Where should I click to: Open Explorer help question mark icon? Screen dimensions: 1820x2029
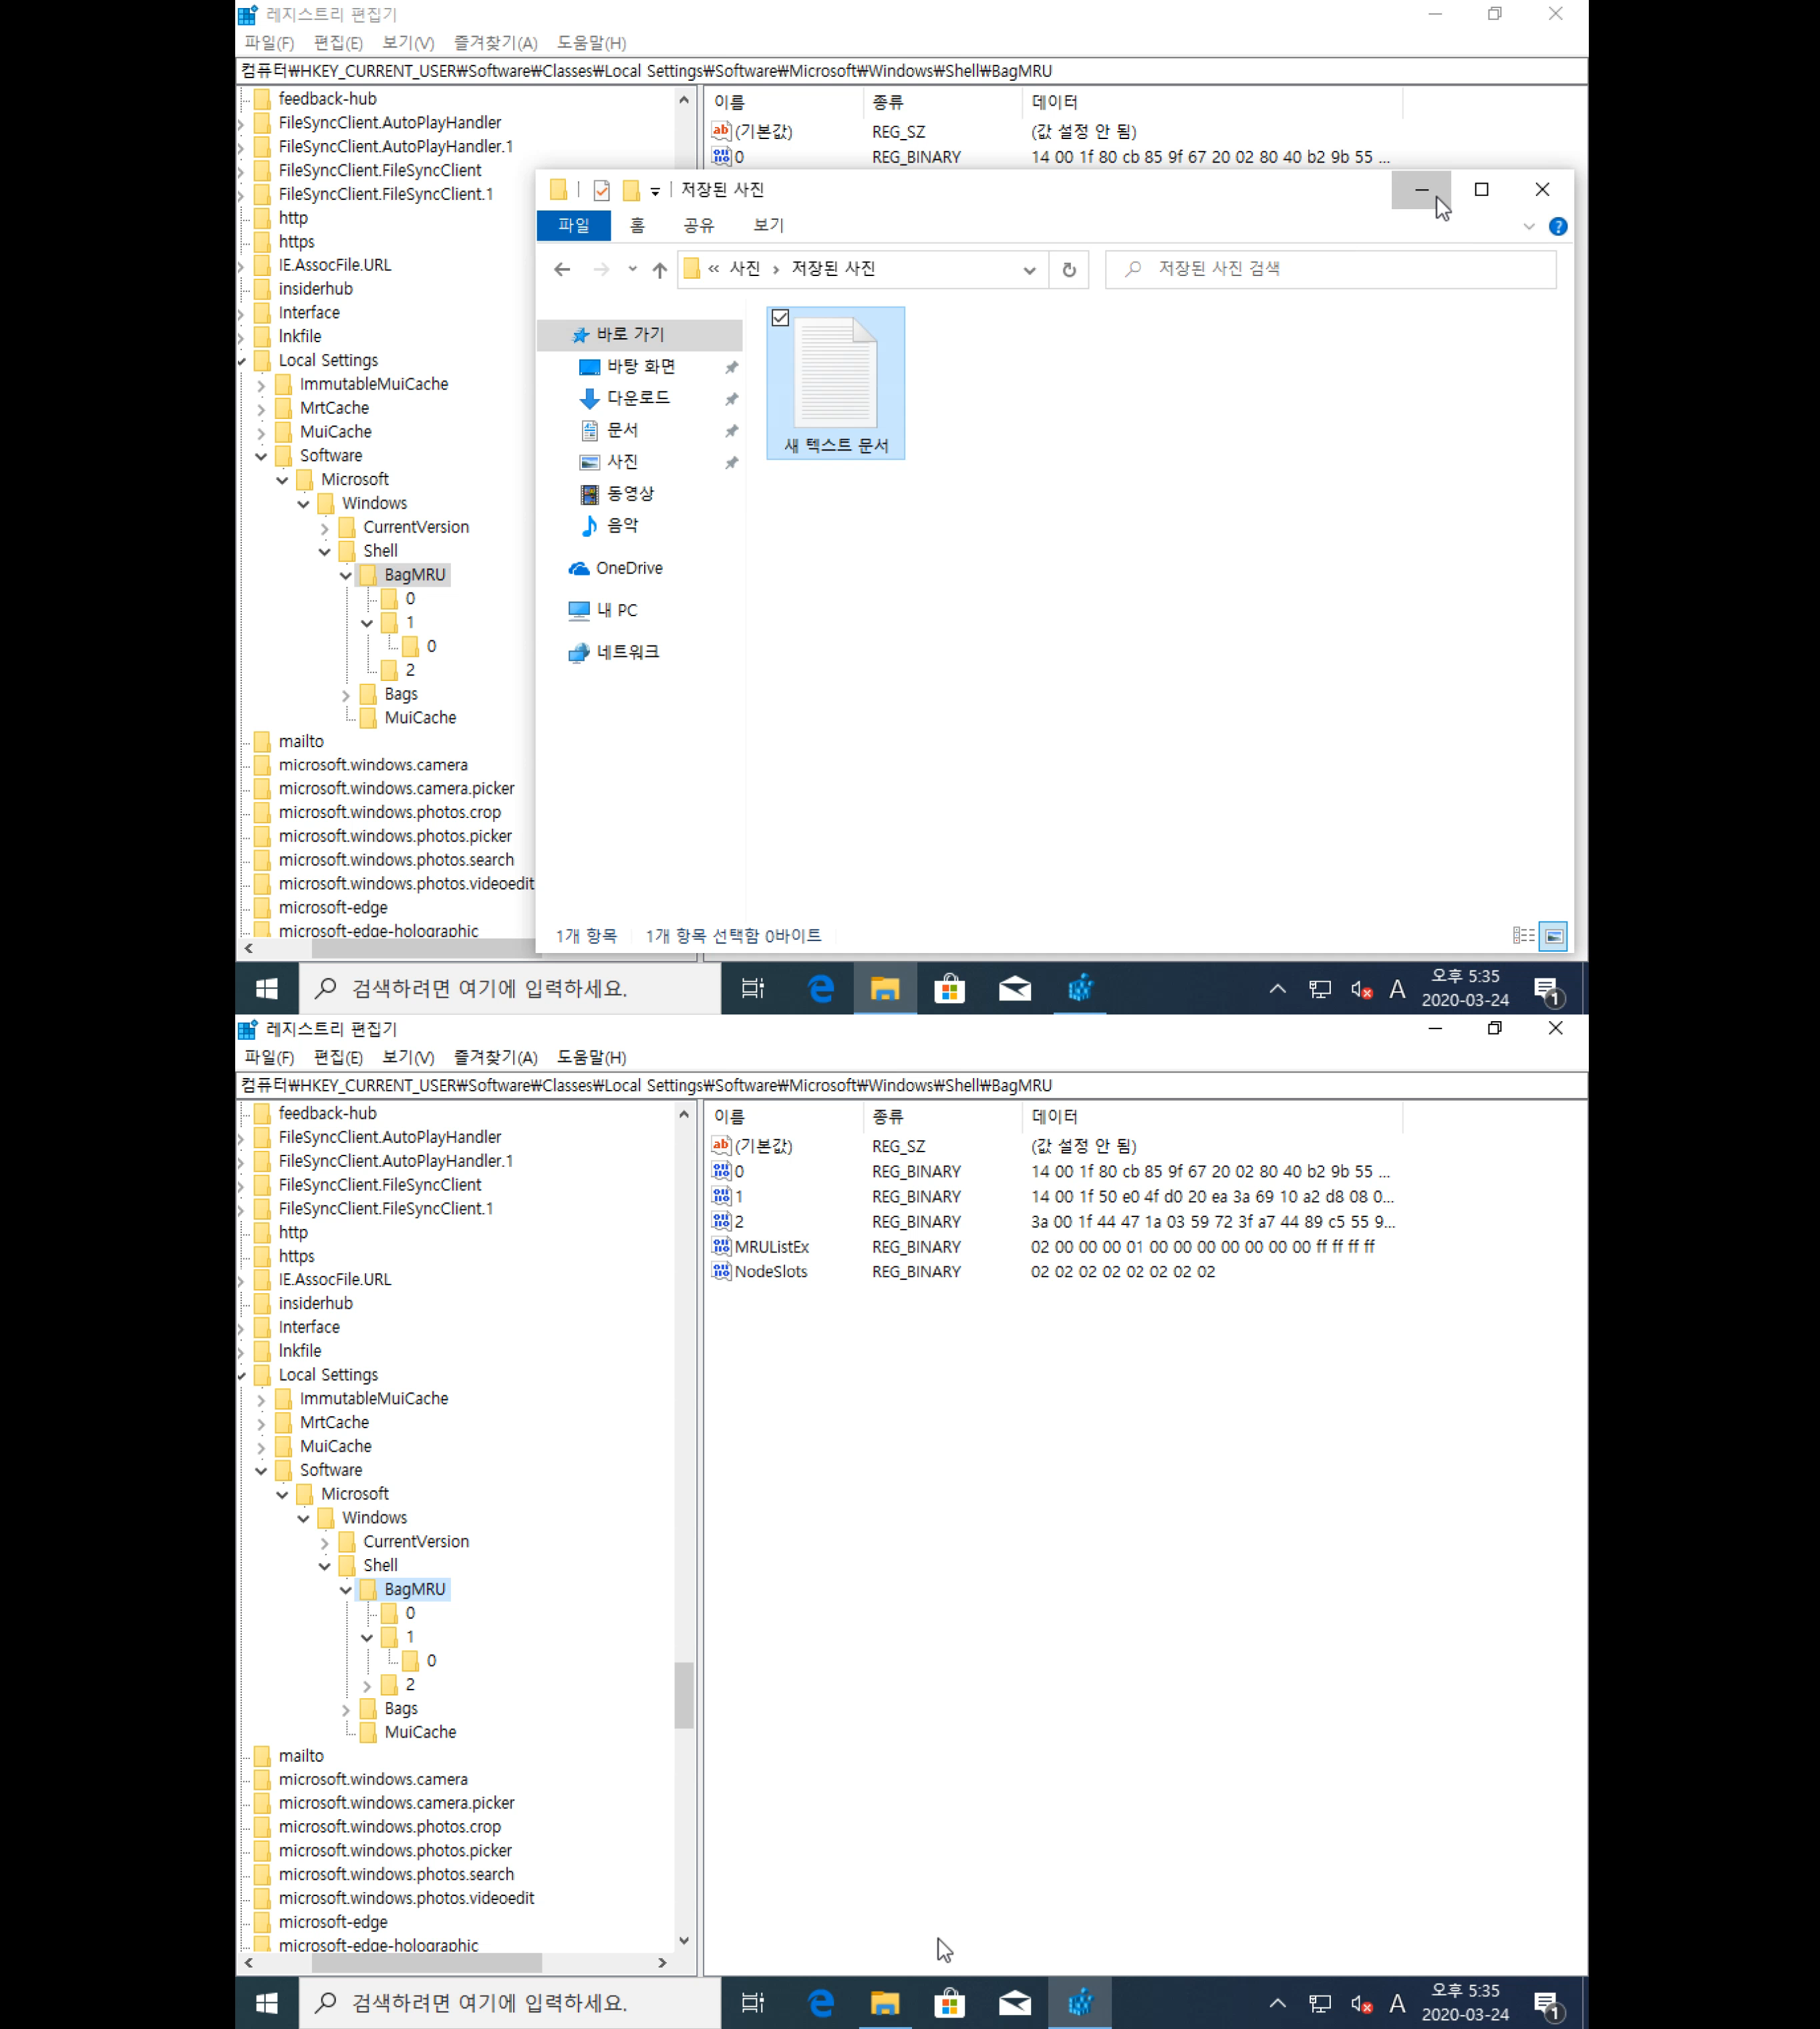click(x=1557, y=226)
